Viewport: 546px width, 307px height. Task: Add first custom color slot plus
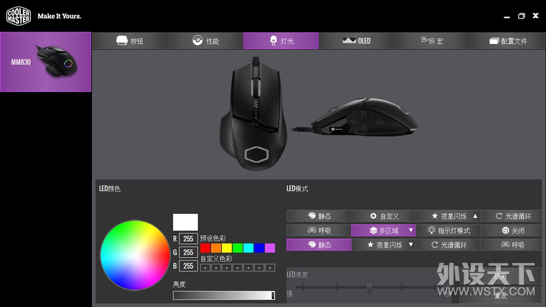pyautogui.click(x=205, y=267)
